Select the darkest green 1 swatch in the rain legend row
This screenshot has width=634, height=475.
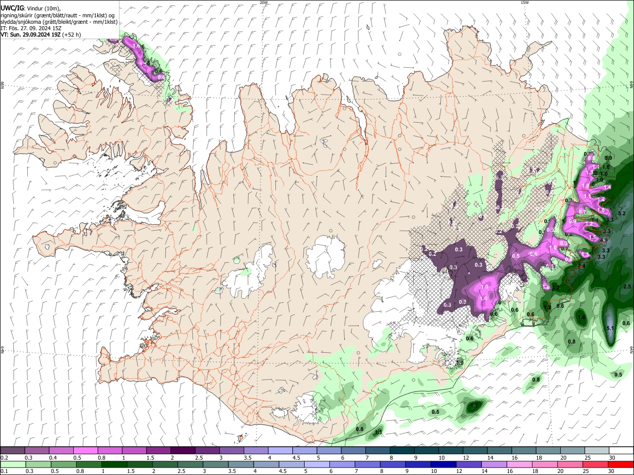pyautogui.click(x=114, y=464)
